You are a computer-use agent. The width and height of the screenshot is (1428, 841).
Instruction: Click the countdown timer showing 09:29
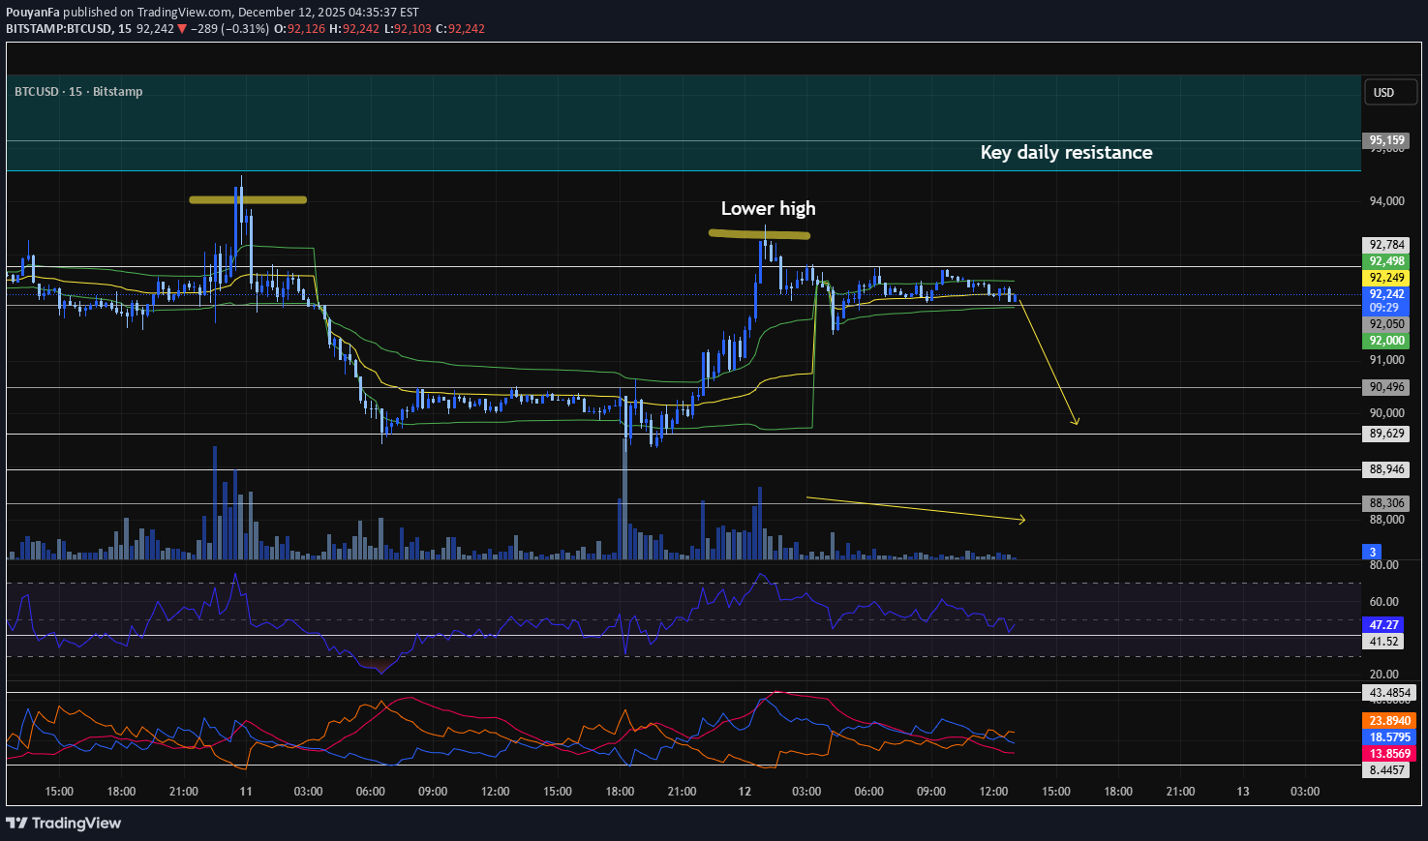pyautogui.click(x=1384, y=307)
